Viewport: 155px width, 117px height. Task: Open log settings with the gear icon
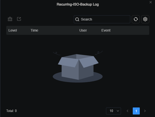[145, 19]
